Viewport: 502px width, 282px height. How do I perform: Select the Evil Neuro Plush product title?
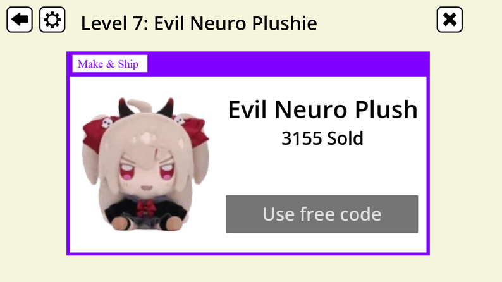(x=322, y=109)
